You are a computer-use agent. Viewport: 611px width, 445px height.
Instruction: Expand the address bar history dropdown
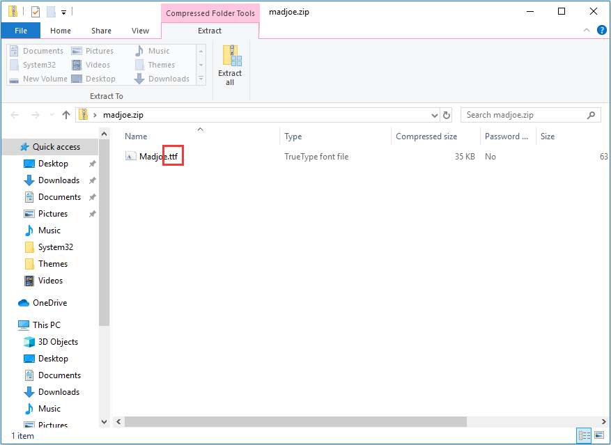435,115
